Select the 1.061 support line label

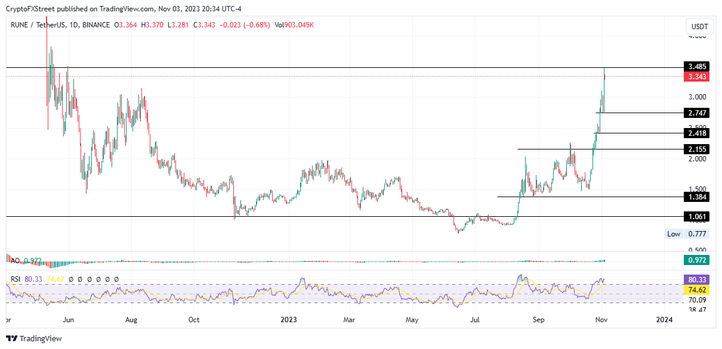click(x=698, y=217)
